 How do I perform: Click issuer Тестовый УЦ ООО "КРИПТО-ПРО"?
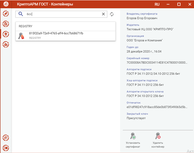tap(150, 29)
